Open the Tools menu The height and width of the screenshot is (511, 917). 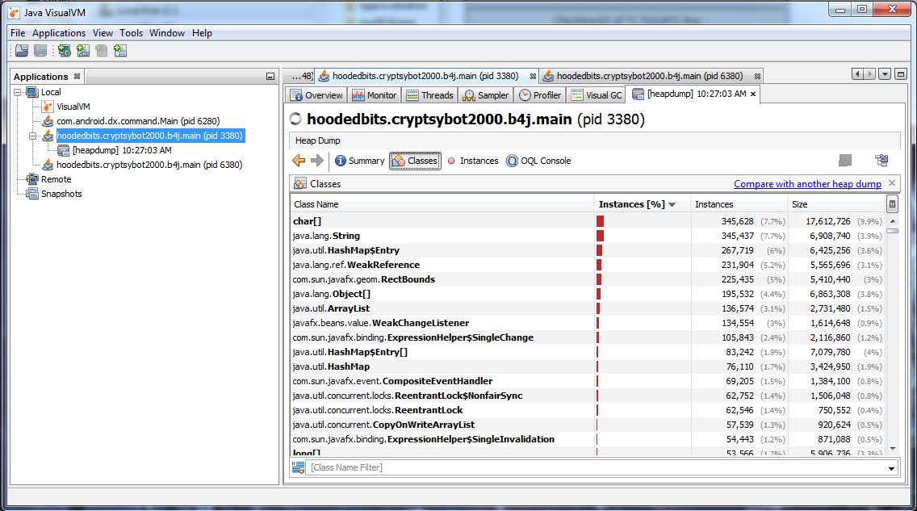pos(131,33)
